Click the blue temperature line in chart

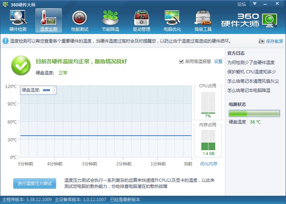tap(106, 136)
